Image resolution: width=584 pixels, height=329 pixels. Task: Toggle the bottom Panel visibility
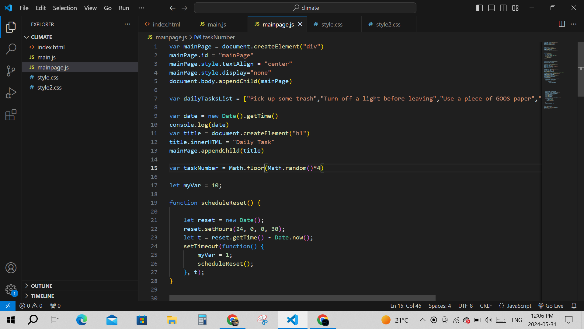click(491, 8)
